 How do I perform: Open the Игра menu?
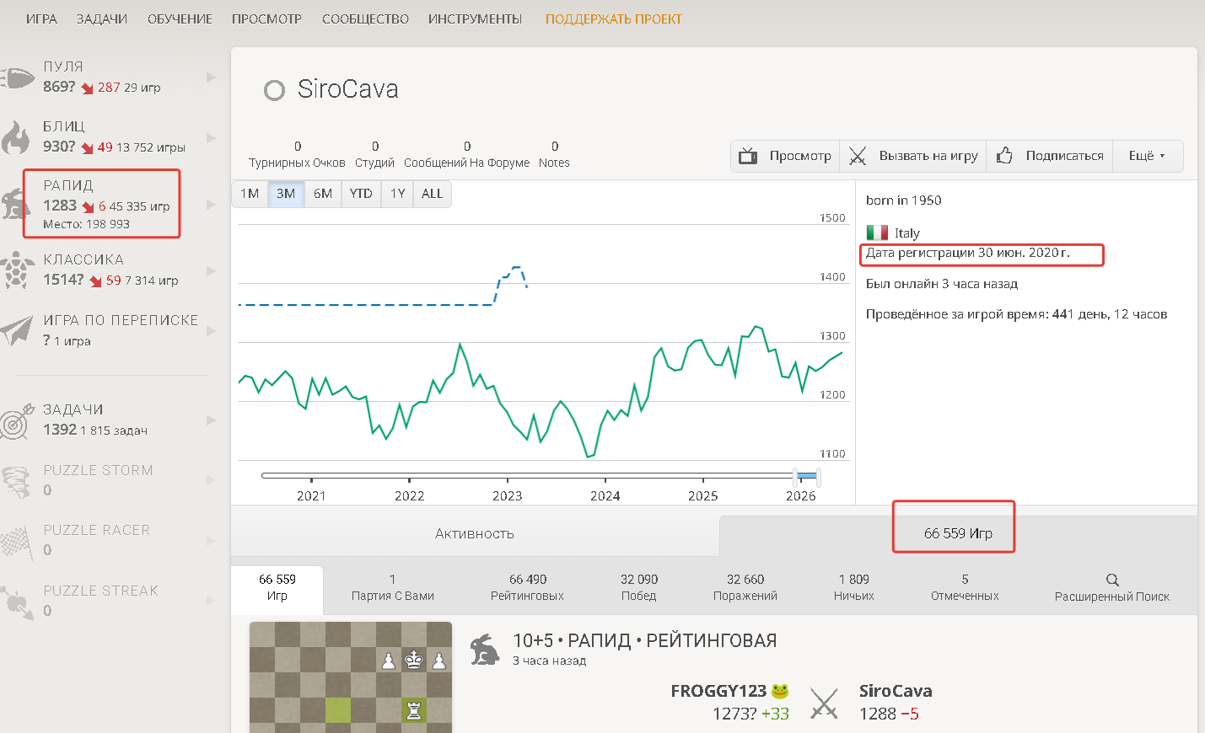click(41, 19)
